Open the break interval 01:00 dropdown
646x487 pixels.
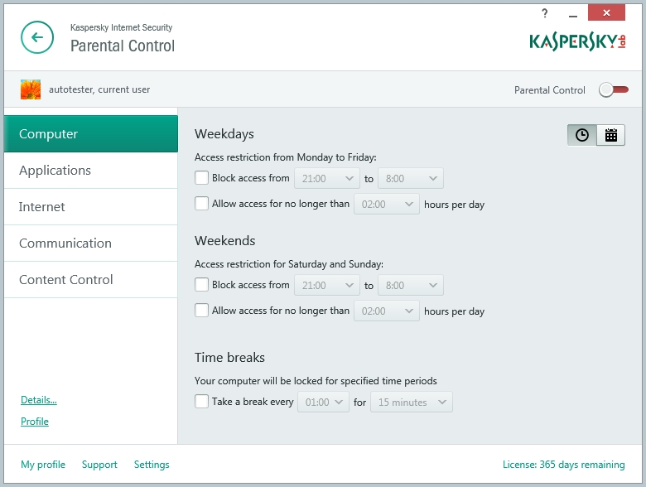tap(323, 403)
